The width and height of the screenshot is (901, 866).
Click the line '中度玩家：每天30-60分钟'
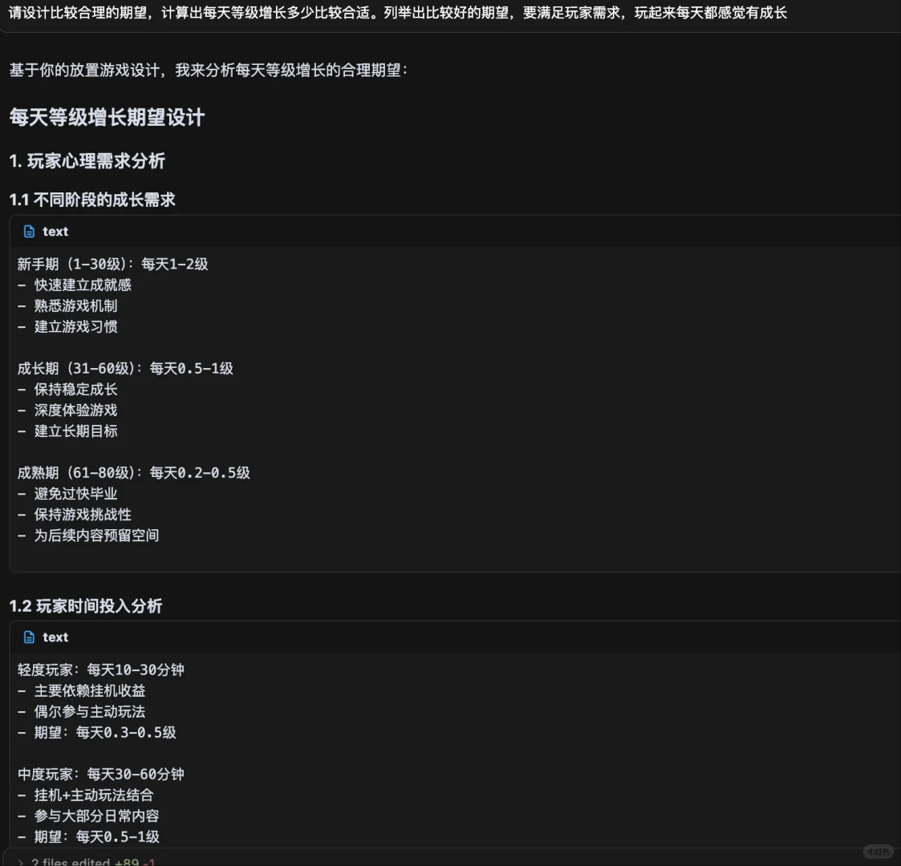tap(100, 774)
